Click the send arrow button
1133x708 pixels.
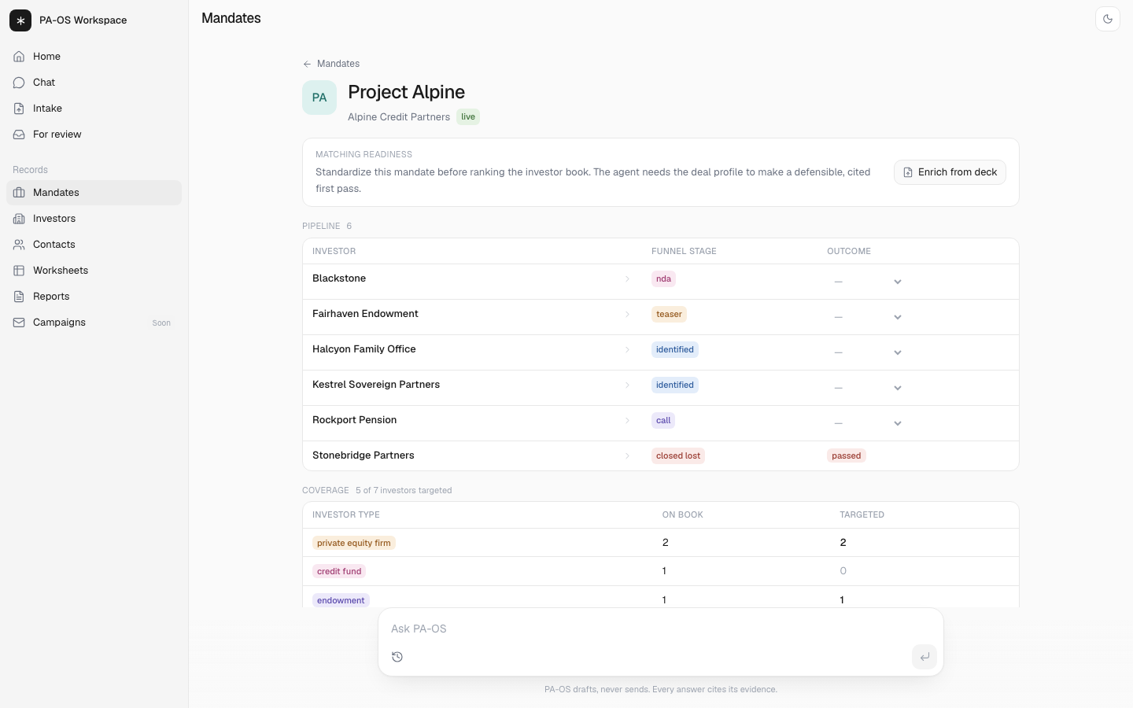coord(924,656)
